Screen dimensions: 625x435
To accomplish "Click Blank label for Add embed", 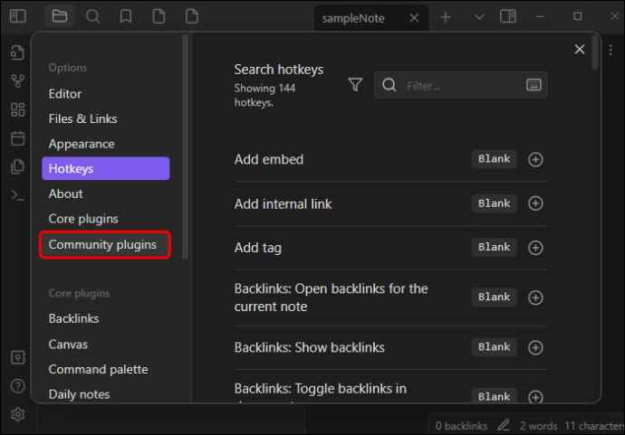I will coord(494,159).
